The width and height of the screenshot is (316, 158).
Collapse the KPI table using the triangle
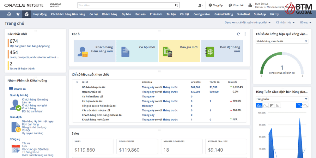(77, 82)
